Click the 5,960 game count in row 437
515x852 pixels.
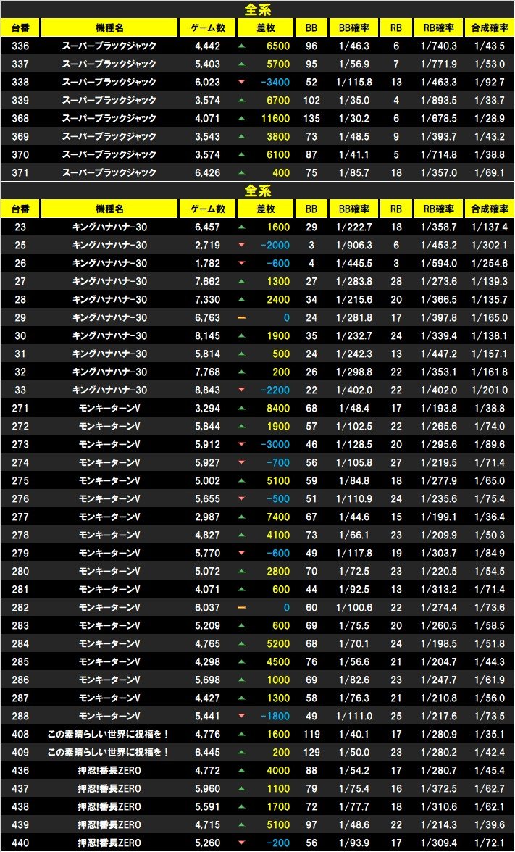[x=208, y=788]
